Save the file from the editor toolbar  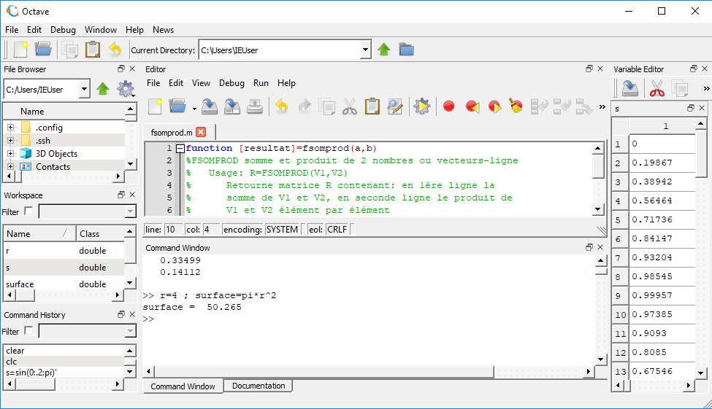tap(210, 106)
